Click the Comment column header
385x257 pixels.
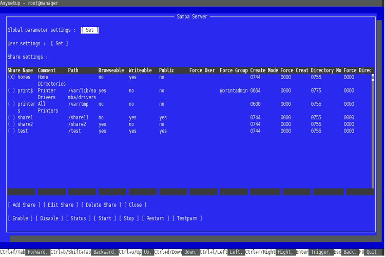pyautogui.click(x=47, y=70)
